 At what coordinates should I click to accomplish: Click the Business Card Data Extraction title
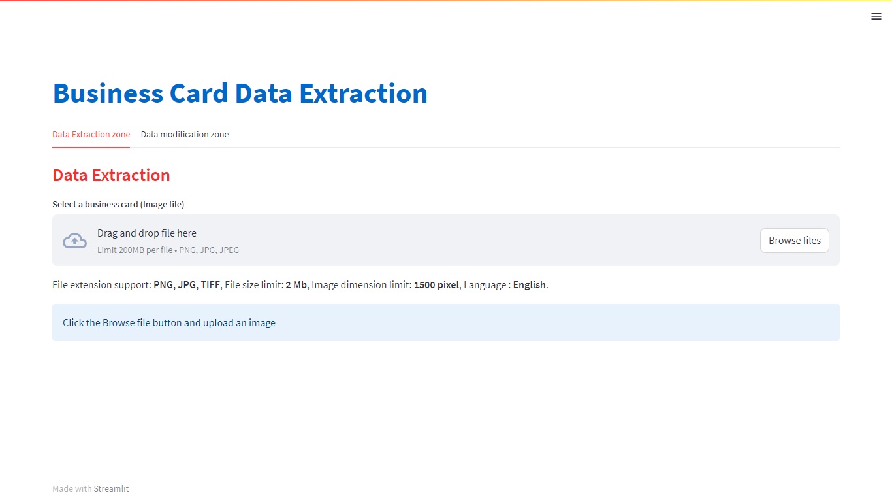pos(240,93)
